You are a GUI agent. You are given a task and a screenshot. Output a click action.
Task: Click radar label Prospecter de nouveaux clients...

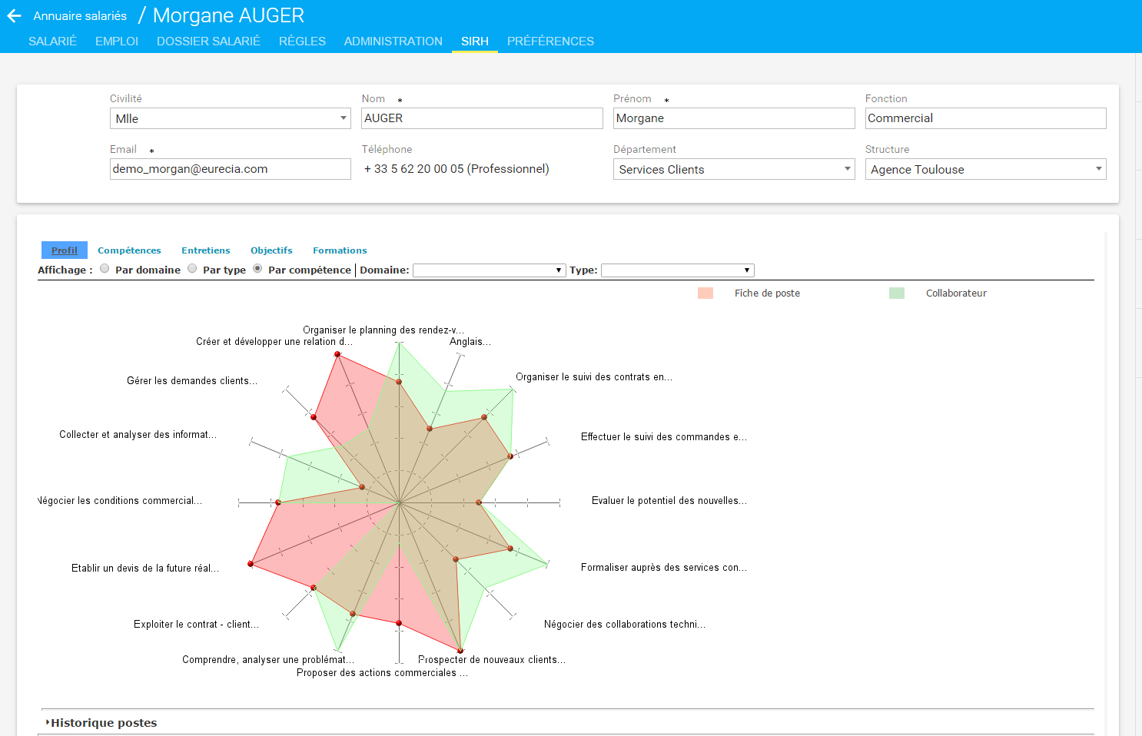coord(492,660)
